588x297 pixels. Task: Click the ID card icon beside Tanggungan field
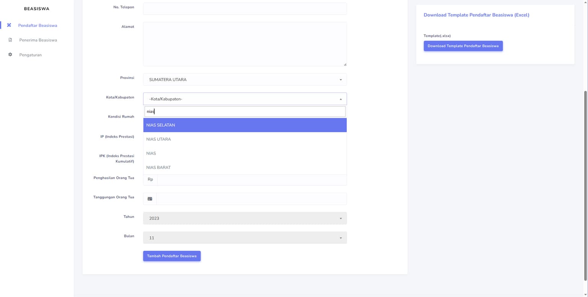coord(150,199)
